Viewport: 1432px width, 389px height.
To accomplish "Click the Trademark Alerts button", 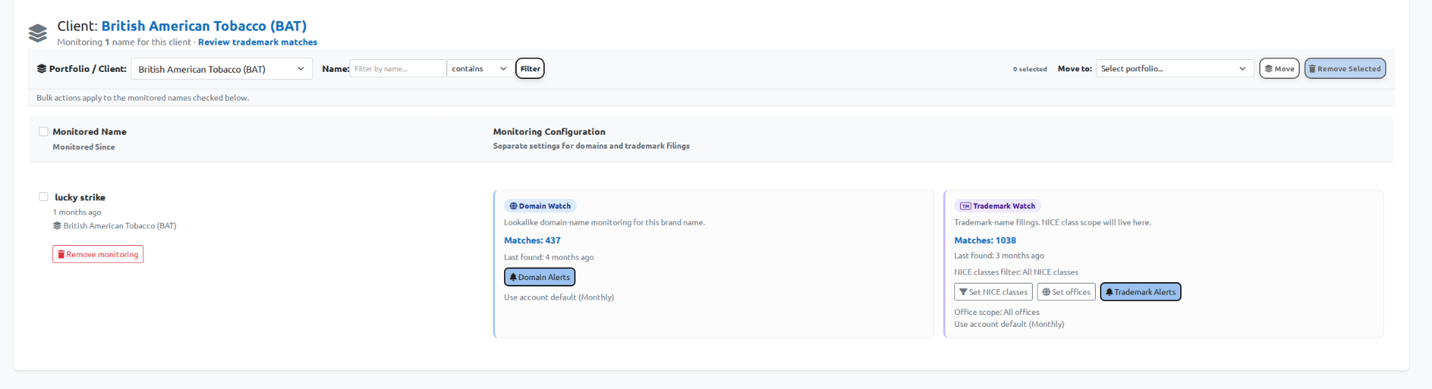I will [1140, 292].
